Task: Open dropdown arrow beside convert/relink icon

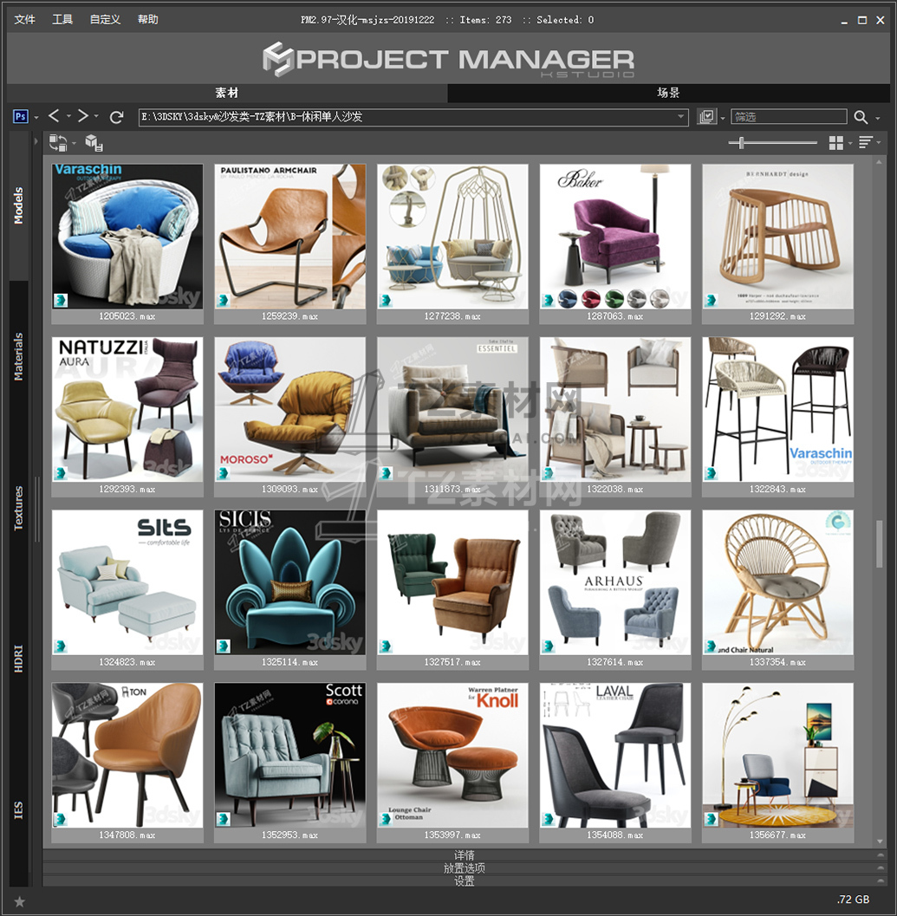Action: [74, 142]
